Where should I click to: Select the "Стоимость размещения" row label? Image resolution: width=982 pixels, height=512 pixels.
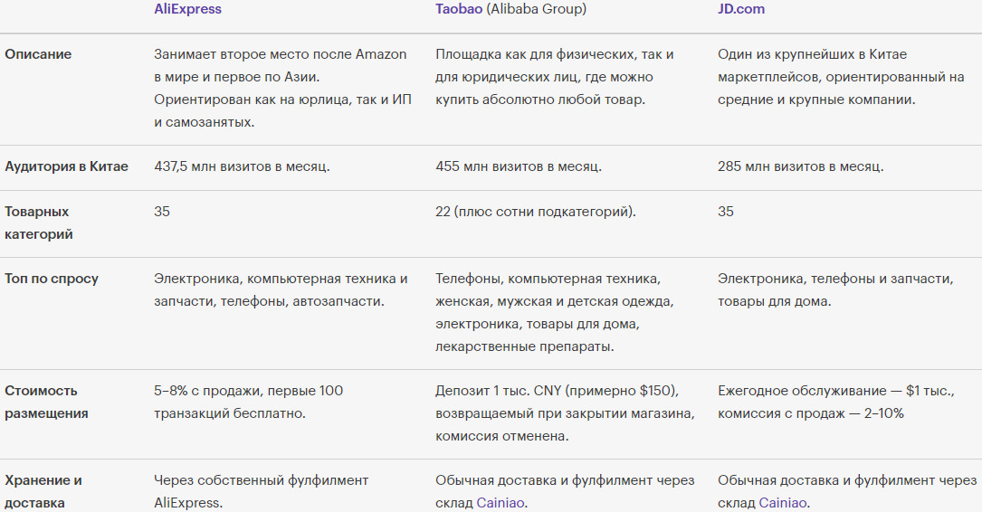(46, 402)
